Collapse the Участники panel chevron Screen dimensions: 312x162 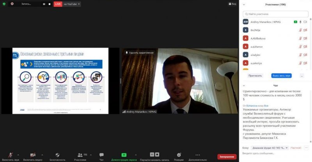[244, 5]
